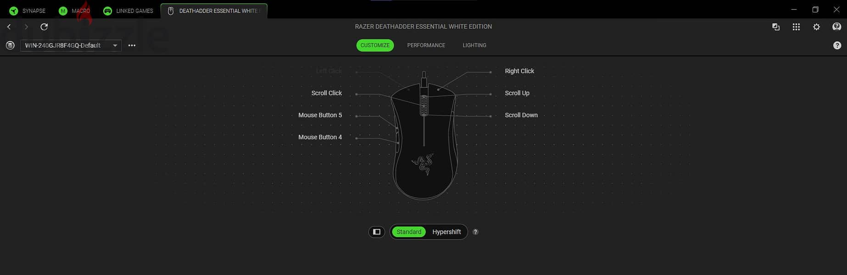Switch to Standard mode

click(x=409, y=232)
